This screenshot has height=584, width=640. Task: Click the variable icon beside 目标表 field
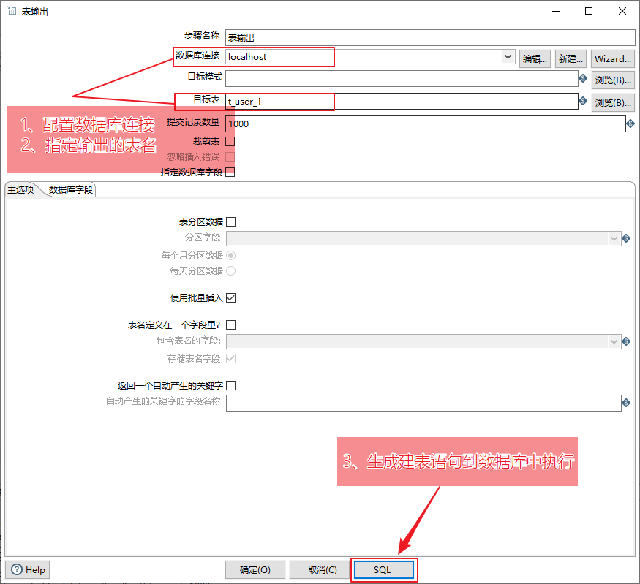click(583, 100)
